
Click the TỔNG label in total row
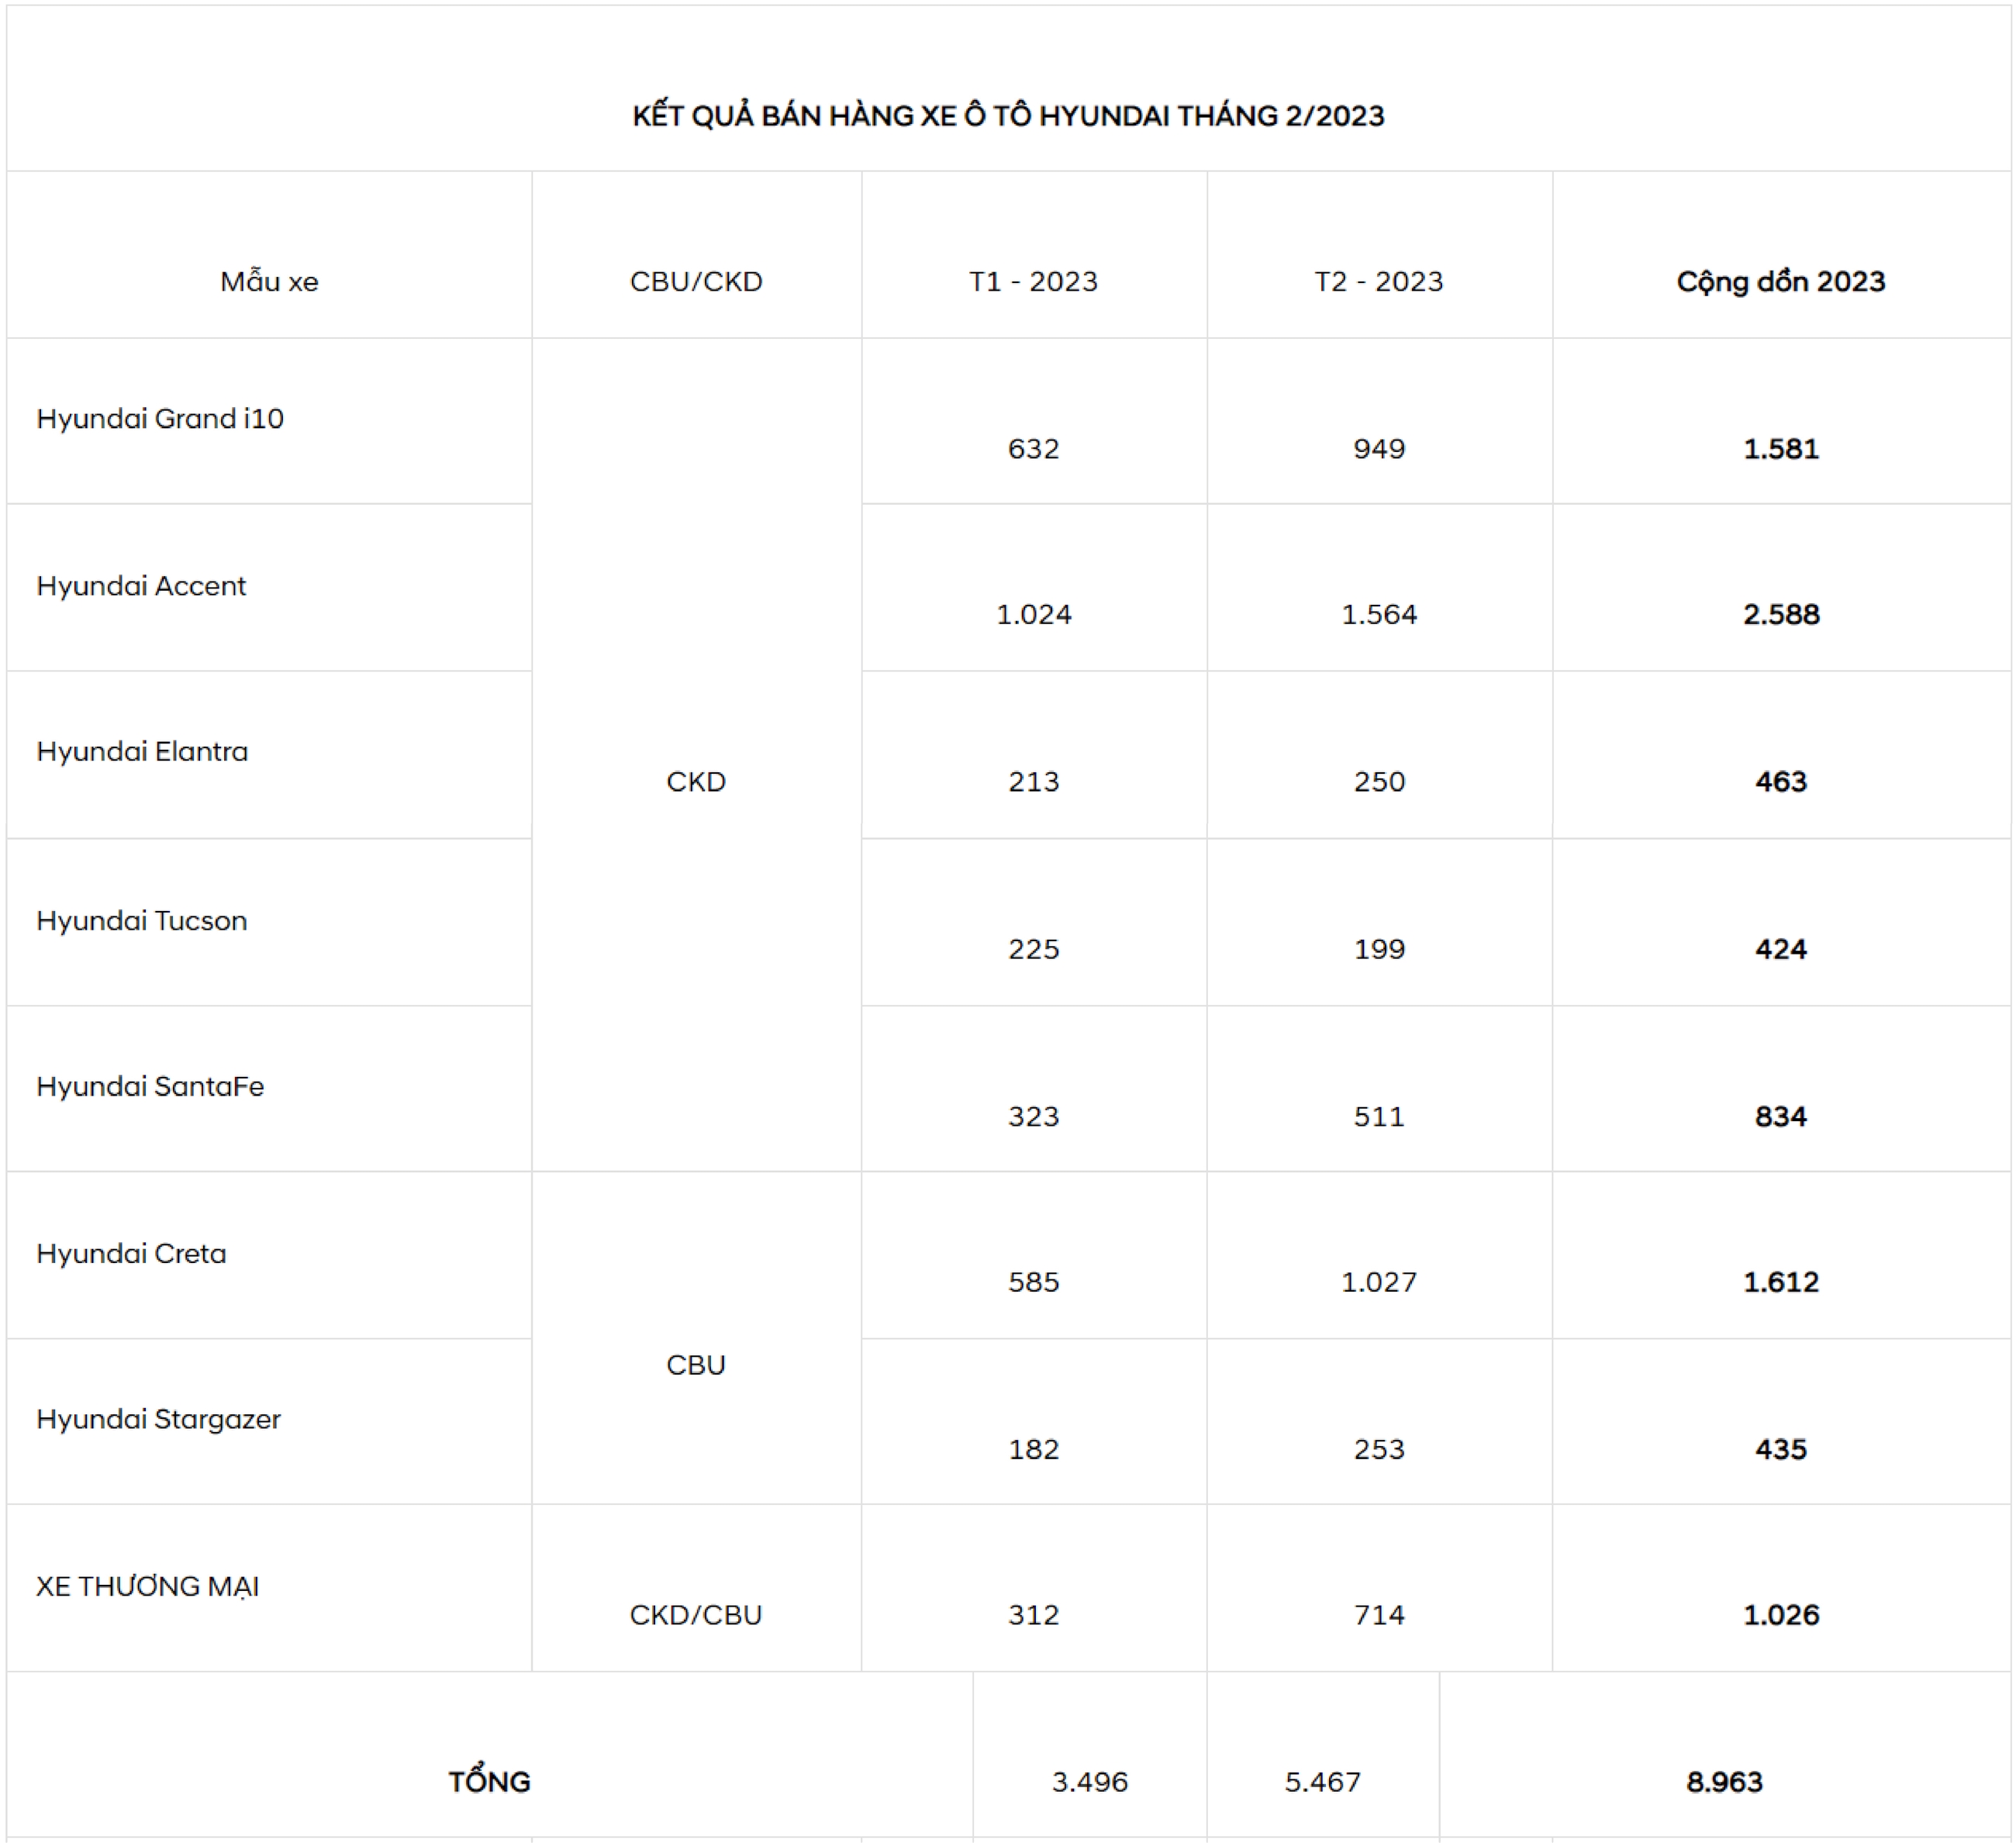(489, 1780)
